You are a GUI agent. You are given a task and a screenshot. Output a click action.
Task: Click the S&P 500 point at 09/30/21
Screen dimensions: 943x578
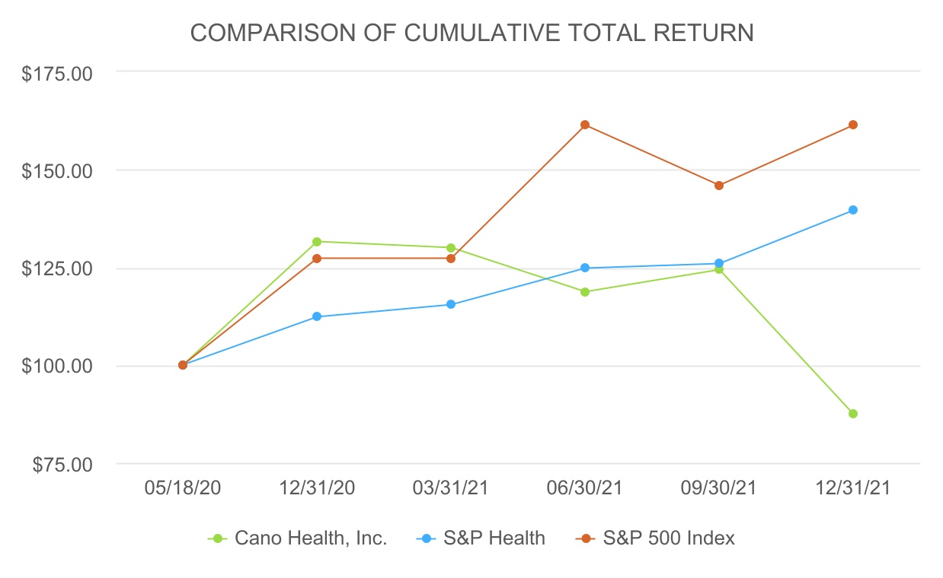(719, 186)
